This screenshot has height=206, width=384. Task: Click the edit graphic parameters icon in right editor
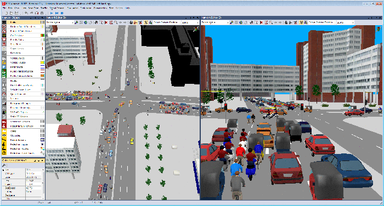tap(231, 22)
